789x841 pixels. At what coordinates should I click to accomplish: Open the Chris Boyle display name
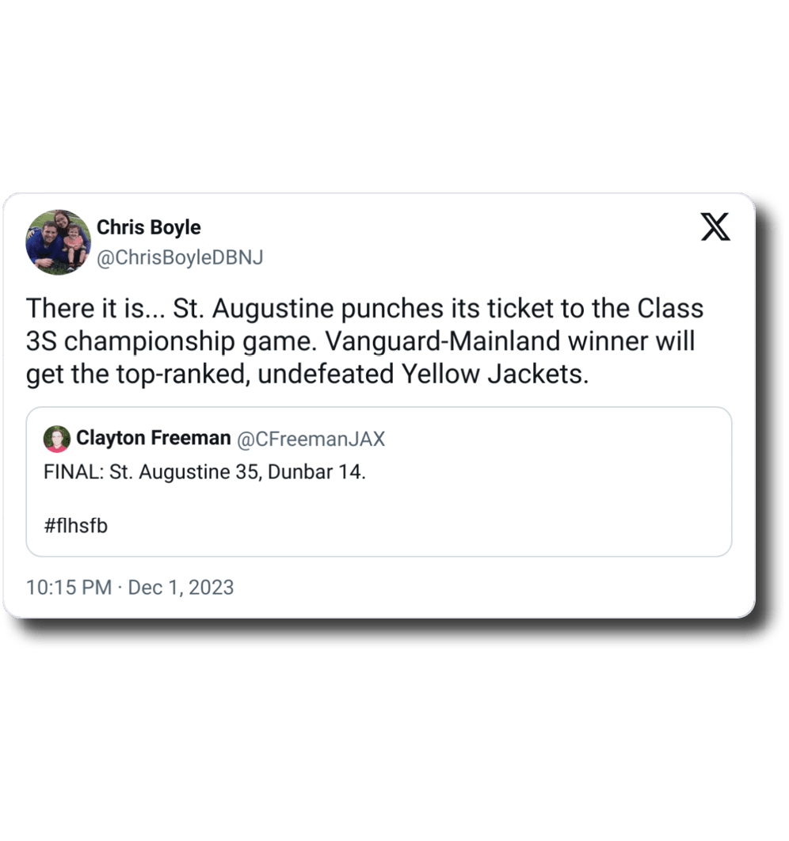(148, 227)
